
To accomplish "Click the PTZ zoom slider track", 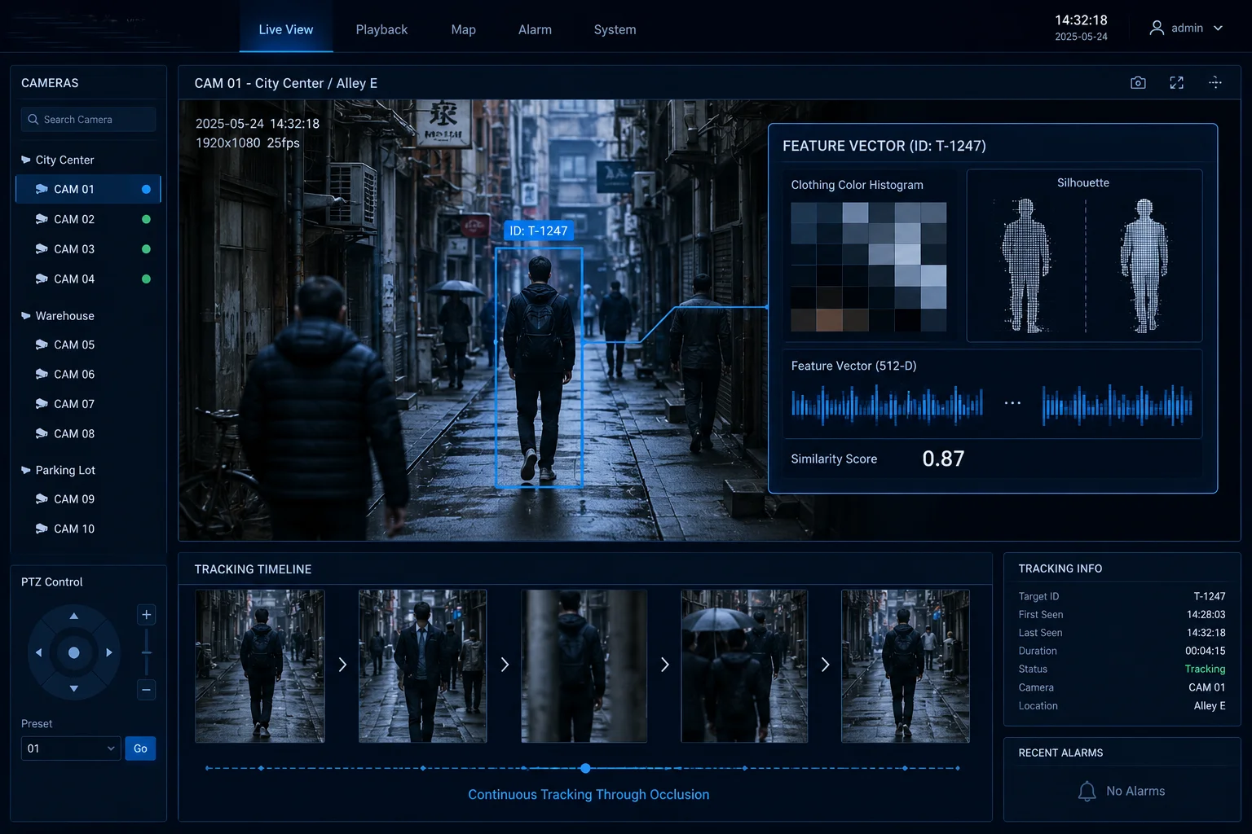I will point(147,652).
